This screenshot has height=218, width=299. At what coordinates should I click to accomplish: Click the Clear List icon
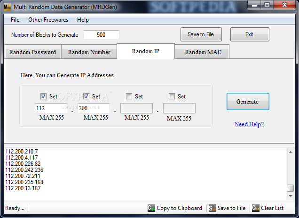tap(256, 208)
